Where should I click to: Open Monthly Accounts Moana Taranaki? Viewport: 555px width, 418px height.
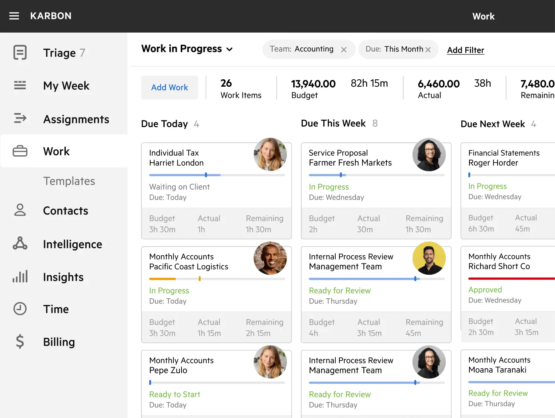(508, 384)
